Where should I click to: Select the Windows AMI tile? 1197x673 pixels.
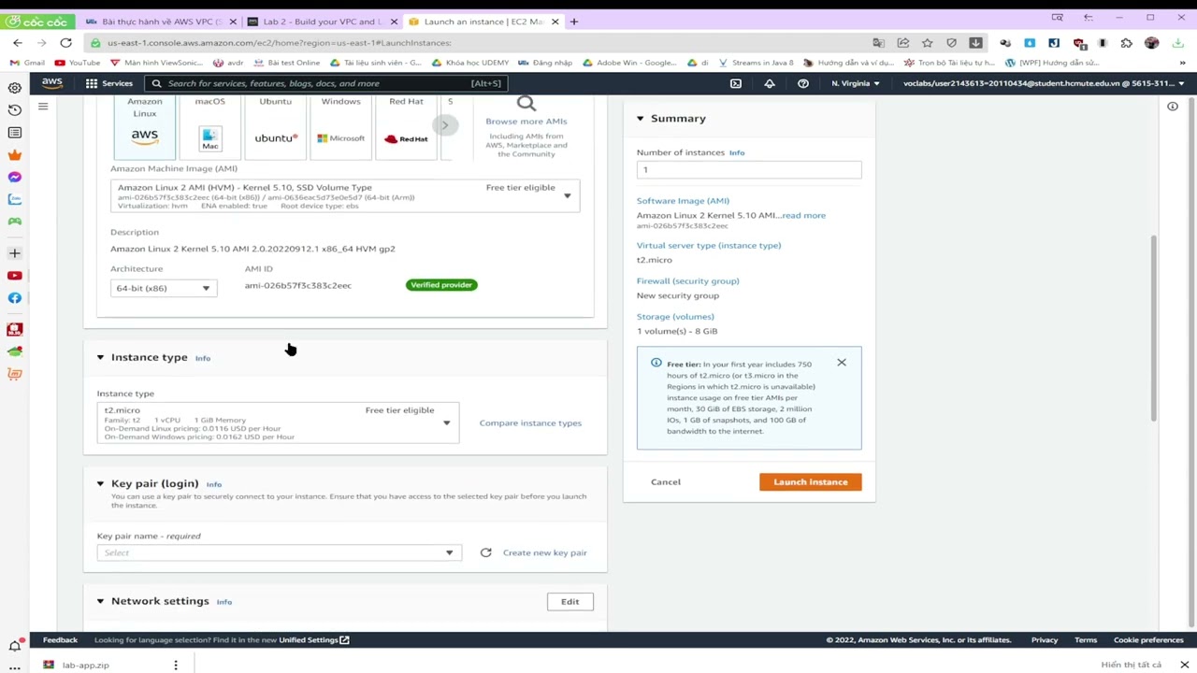click(x=341, y=126)
